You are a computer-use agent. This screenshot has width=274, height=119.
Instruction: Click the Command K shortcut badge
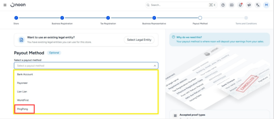[212, 5]
